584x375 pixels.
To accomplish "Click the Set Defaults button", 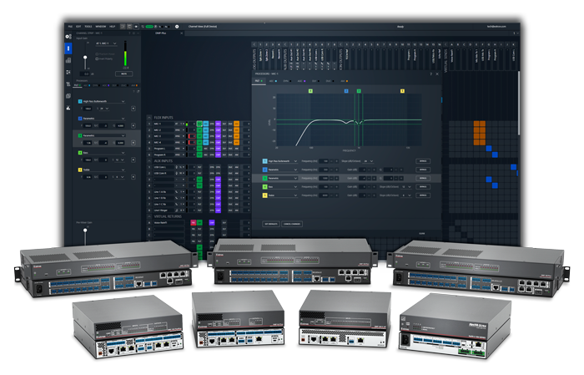I will [270, 225].
